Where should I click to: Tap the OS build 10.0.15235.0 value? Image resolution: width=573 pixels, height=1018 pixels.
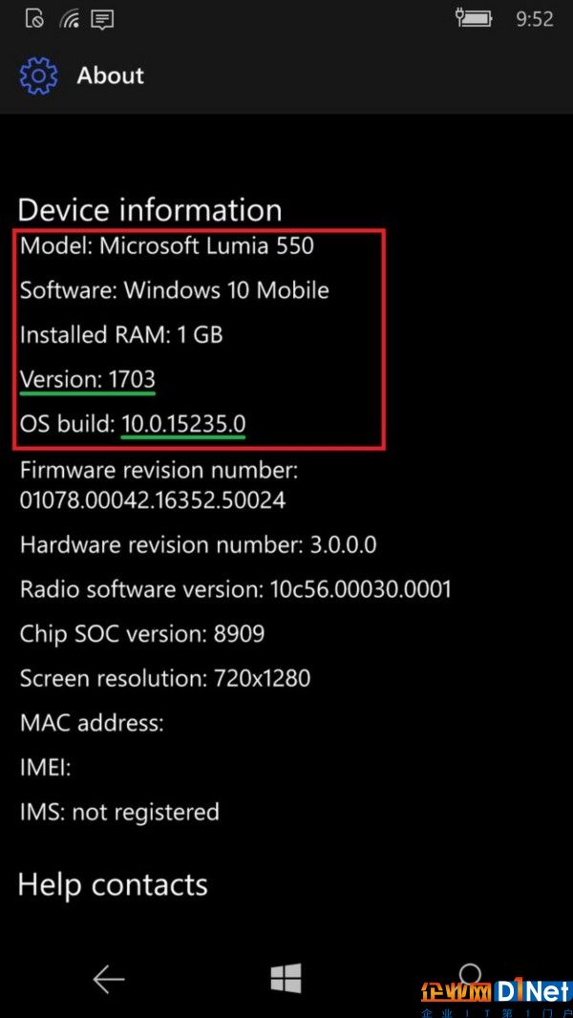[x=183, y=424]
